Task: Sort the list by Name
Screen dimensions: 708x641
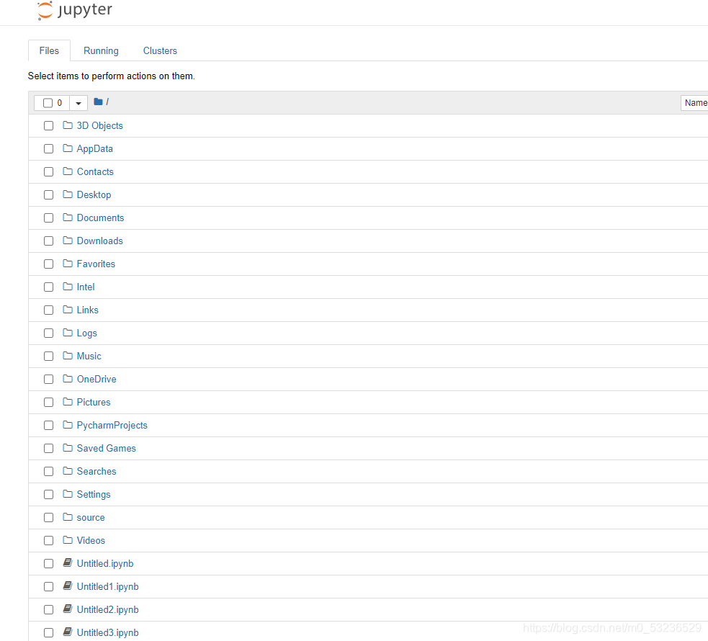Action: tap(695, 103)
